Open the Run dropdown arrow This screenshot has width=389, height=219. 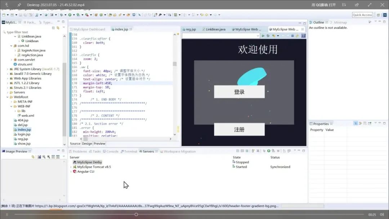(x=74, y=15)
